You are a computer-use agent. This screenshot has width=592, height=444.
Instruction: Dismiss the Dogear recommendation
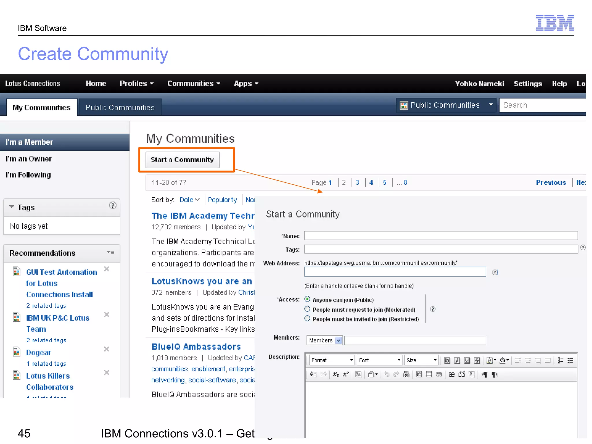tap(107, 349)
